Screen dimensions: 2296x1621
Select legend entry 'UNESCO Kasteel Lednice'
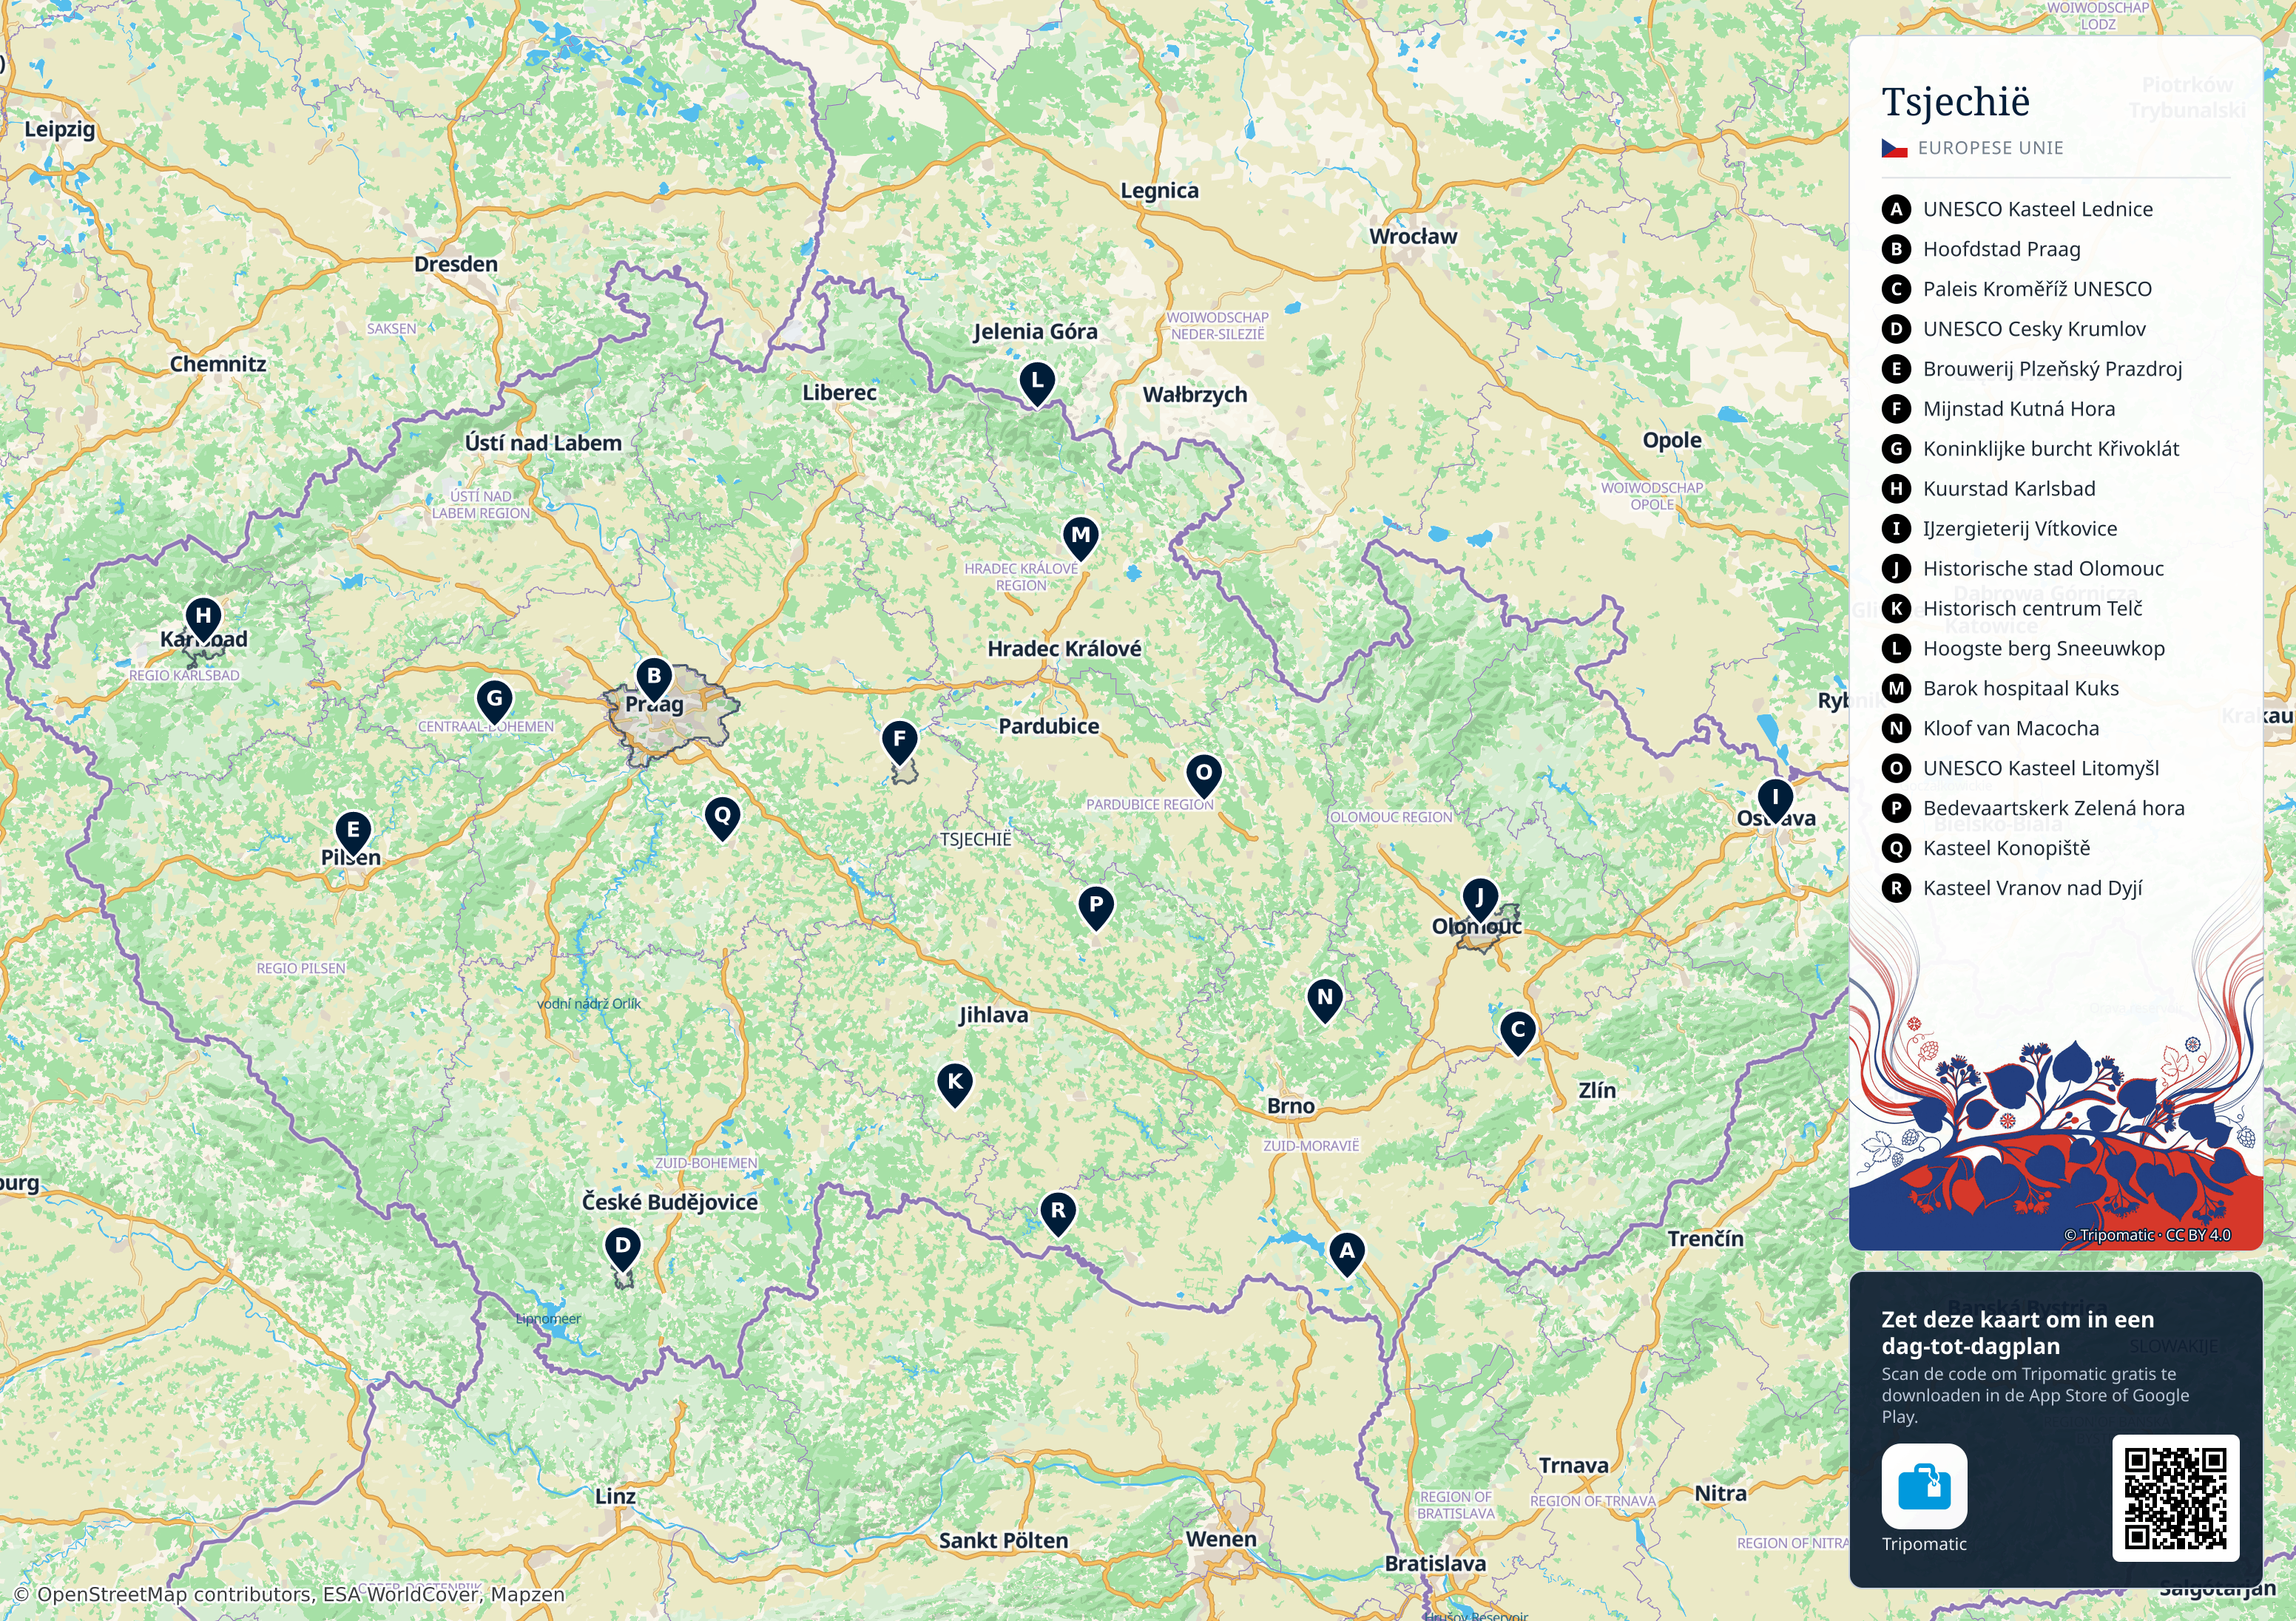coord(2017,209)
